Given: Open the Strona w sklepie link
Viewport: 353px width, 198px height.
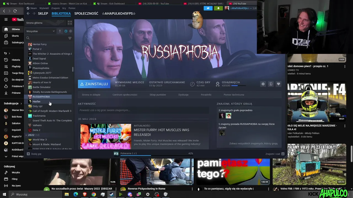Looking at the screenshot, I should 91,95.
